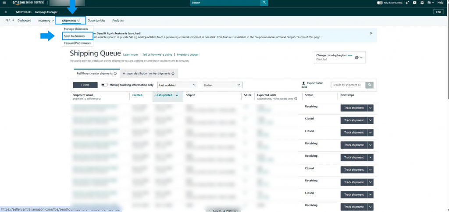The height and width of the screenshot is (212, 449).
Task: Expand the Change country/region globe dropdown
Action: point(359,57)
